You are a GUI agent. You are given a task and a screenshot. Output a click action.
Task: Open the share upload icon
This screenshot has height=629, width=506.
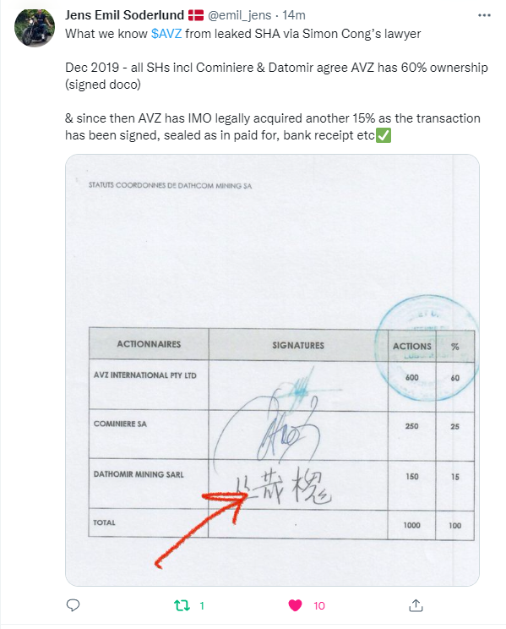416,605
